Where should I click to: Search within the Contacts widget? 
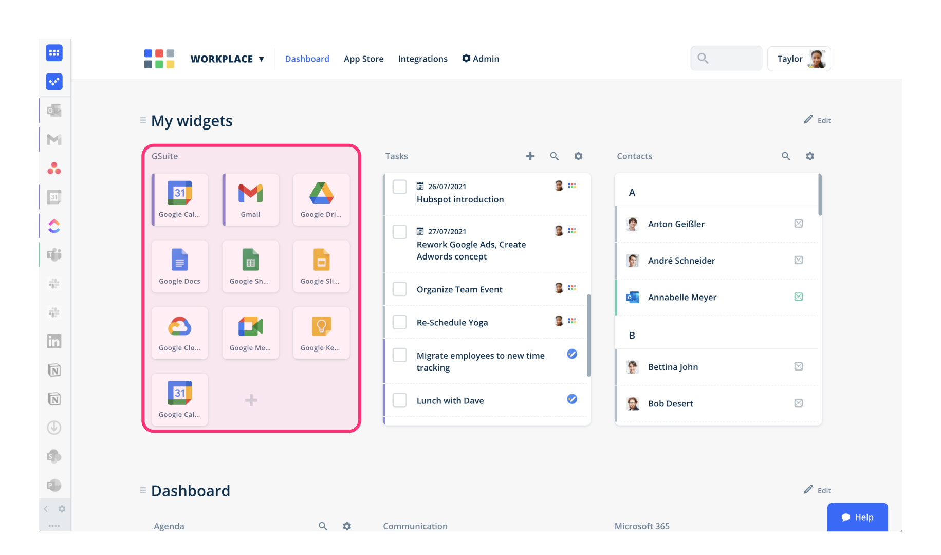click(x=786, y=156)
